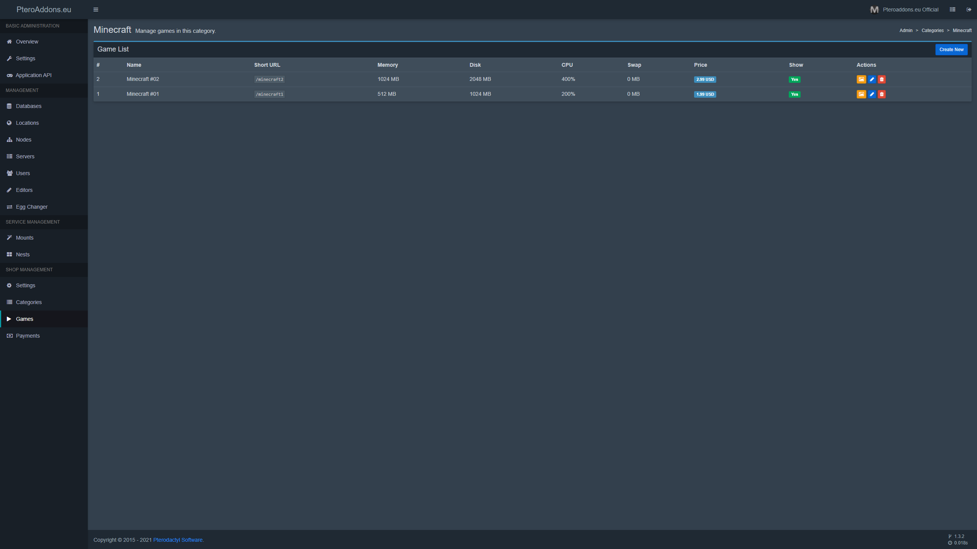Edit Minecraft #01 with pencil icon
The height and width of the screenshot is (549, 977).
(x=872, y=94)
